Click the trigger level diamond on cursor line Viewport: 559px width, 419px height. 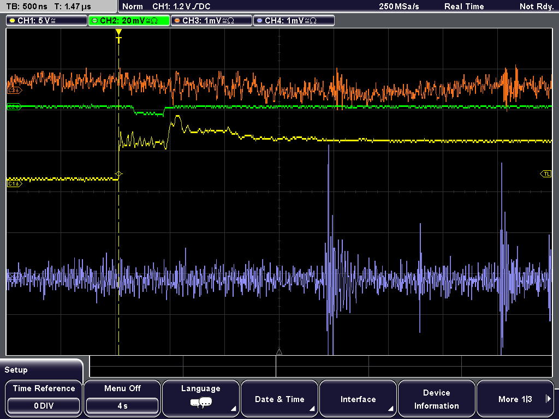tap(118, 174)
